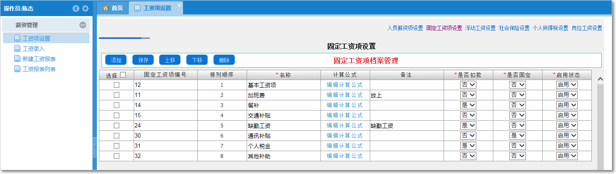This screenshot has height=174, width=616.
Task: Click the 下移 button
Action: point(197,60)
